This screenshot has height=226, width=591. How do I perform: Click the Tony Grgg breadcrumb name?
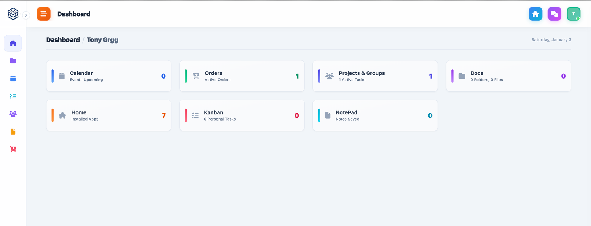coord(102,40)
